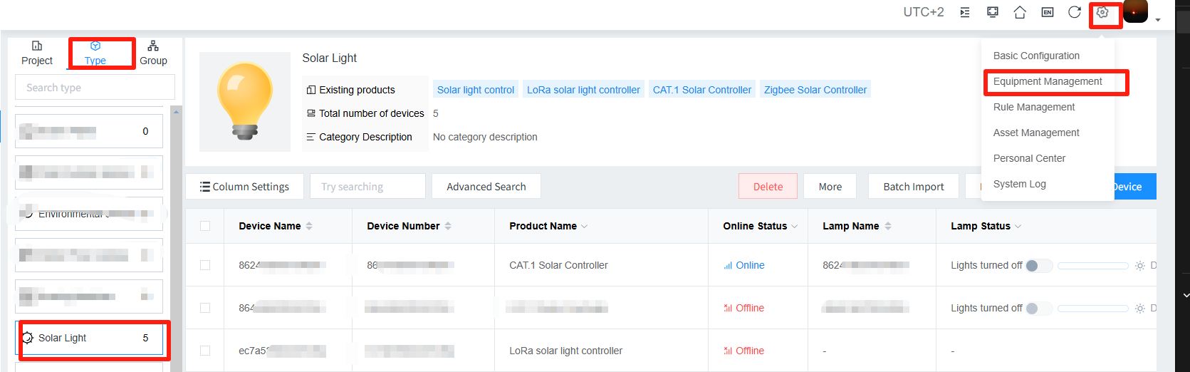Click the Search type input field
Viewport: 1190px width, 372px height.
[95, 88]
